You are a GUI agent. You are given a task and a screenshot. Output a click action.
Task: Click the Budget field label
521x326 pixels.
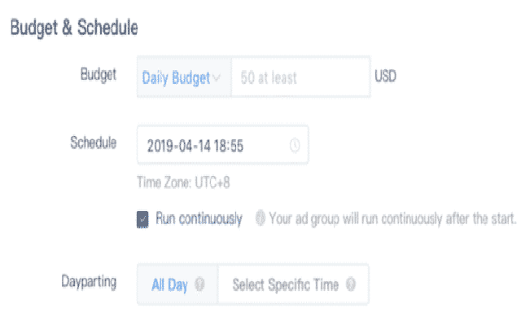pos(99,74)
